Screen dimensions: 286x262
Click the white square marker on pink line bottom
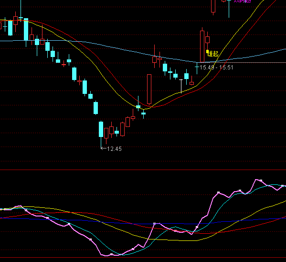click(112, 254)
